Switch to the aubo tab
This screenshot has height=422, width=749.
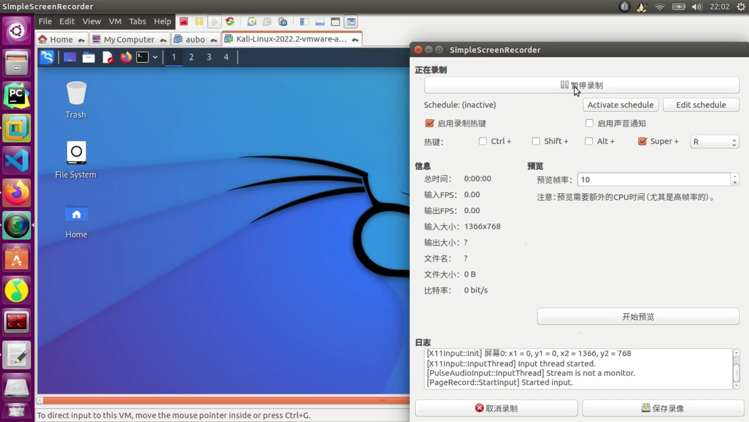[195, 39]
